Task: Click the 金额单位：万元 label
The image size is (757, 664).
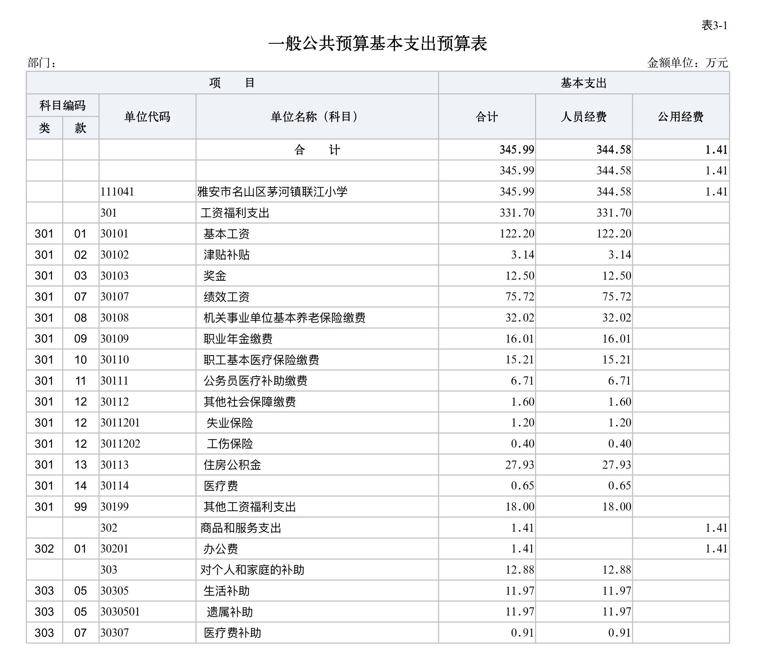Action: [x=687, y=63]
